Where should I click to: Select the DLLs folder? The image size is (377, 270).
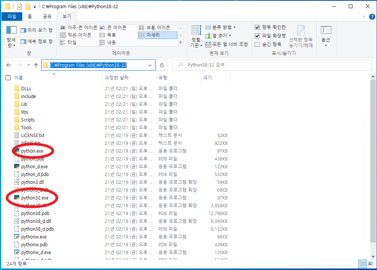26,89
